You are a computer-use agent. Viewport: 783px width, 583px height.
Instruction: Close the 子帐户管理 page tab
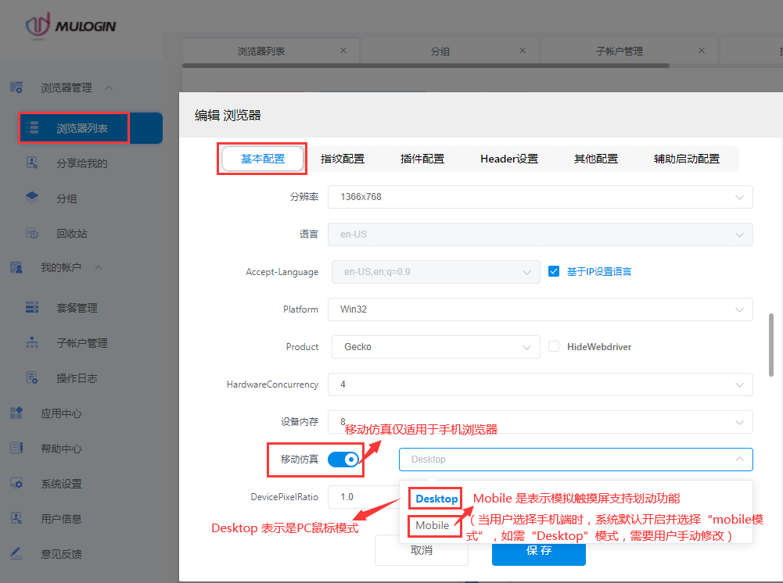[x=702, y=50]
